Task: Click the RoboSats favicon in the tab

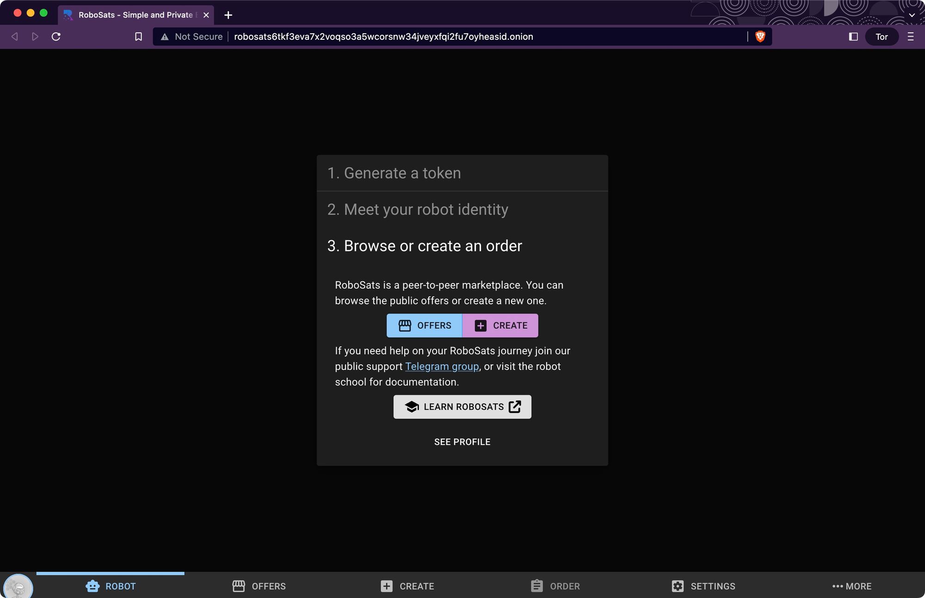Action: tap(68, 15)
